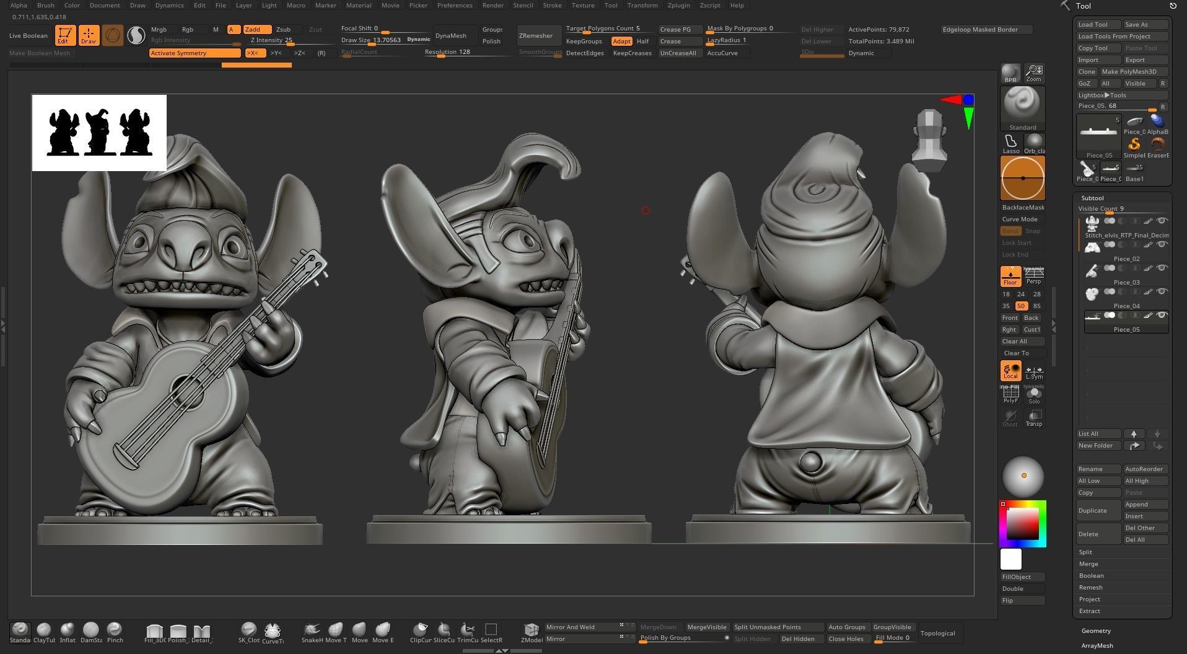Click the white secondary color swatch
This screenshot has height=654, width=1187.
[x=1010, y=559]
